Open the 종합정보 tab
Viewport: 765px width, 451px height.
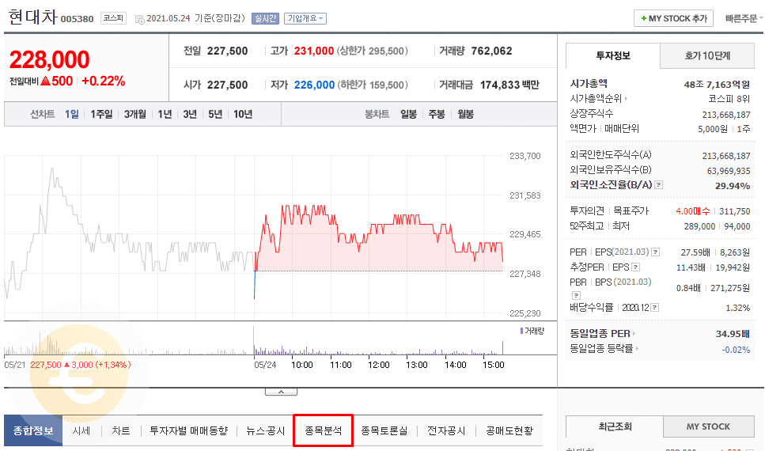[33, 430]
